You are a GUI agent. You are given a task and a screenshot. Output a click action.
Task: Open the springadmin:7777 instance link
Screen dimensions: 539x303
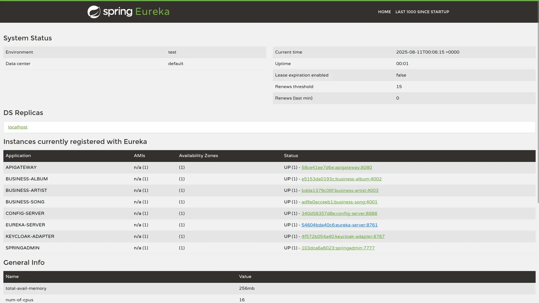tap(338, 248)
